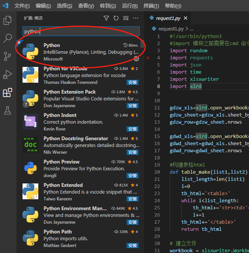Click the VS Code logo icon

click(x=5, y=6)
